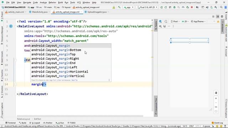
Task: Switch editor to Design-only view mode
Action: [222, 17]
